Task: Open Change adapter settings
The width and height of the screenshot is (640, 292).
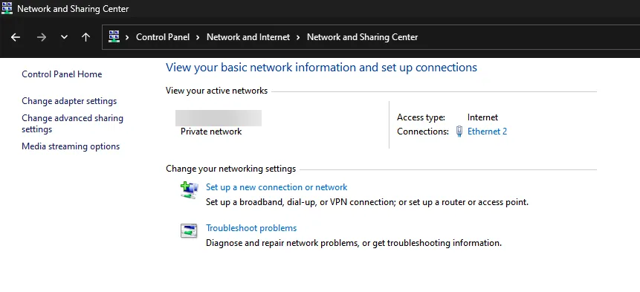Action: [x=69, y=101]
